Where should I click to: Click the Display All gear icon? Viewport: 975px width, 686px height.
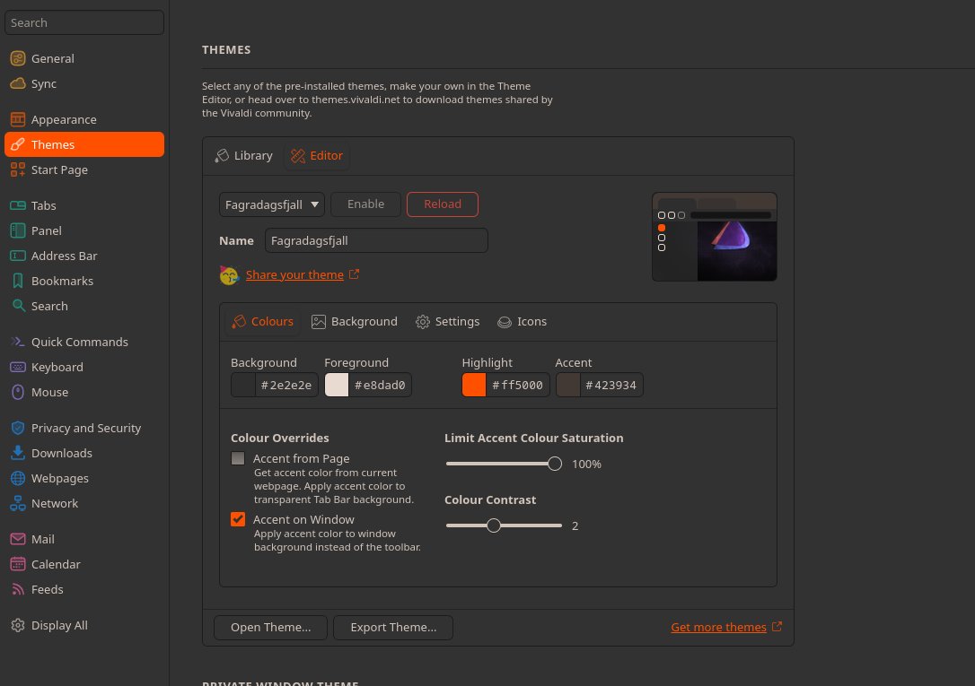tap(18, 625)
